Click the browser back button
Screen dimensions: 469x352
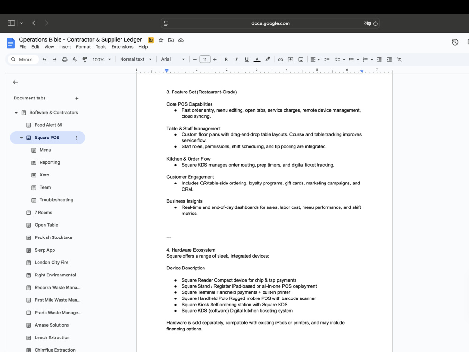tap(34, 23)
